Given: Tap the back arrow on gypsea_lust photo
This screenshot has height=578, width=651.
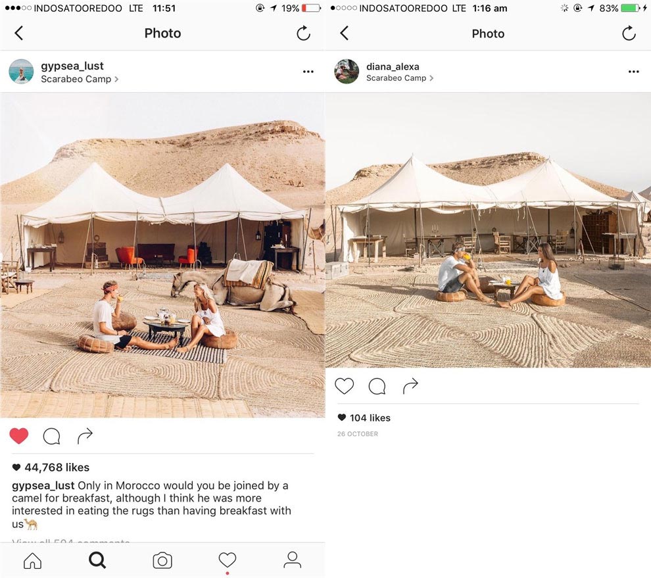Looking at the screenshot, I should 18,33.
